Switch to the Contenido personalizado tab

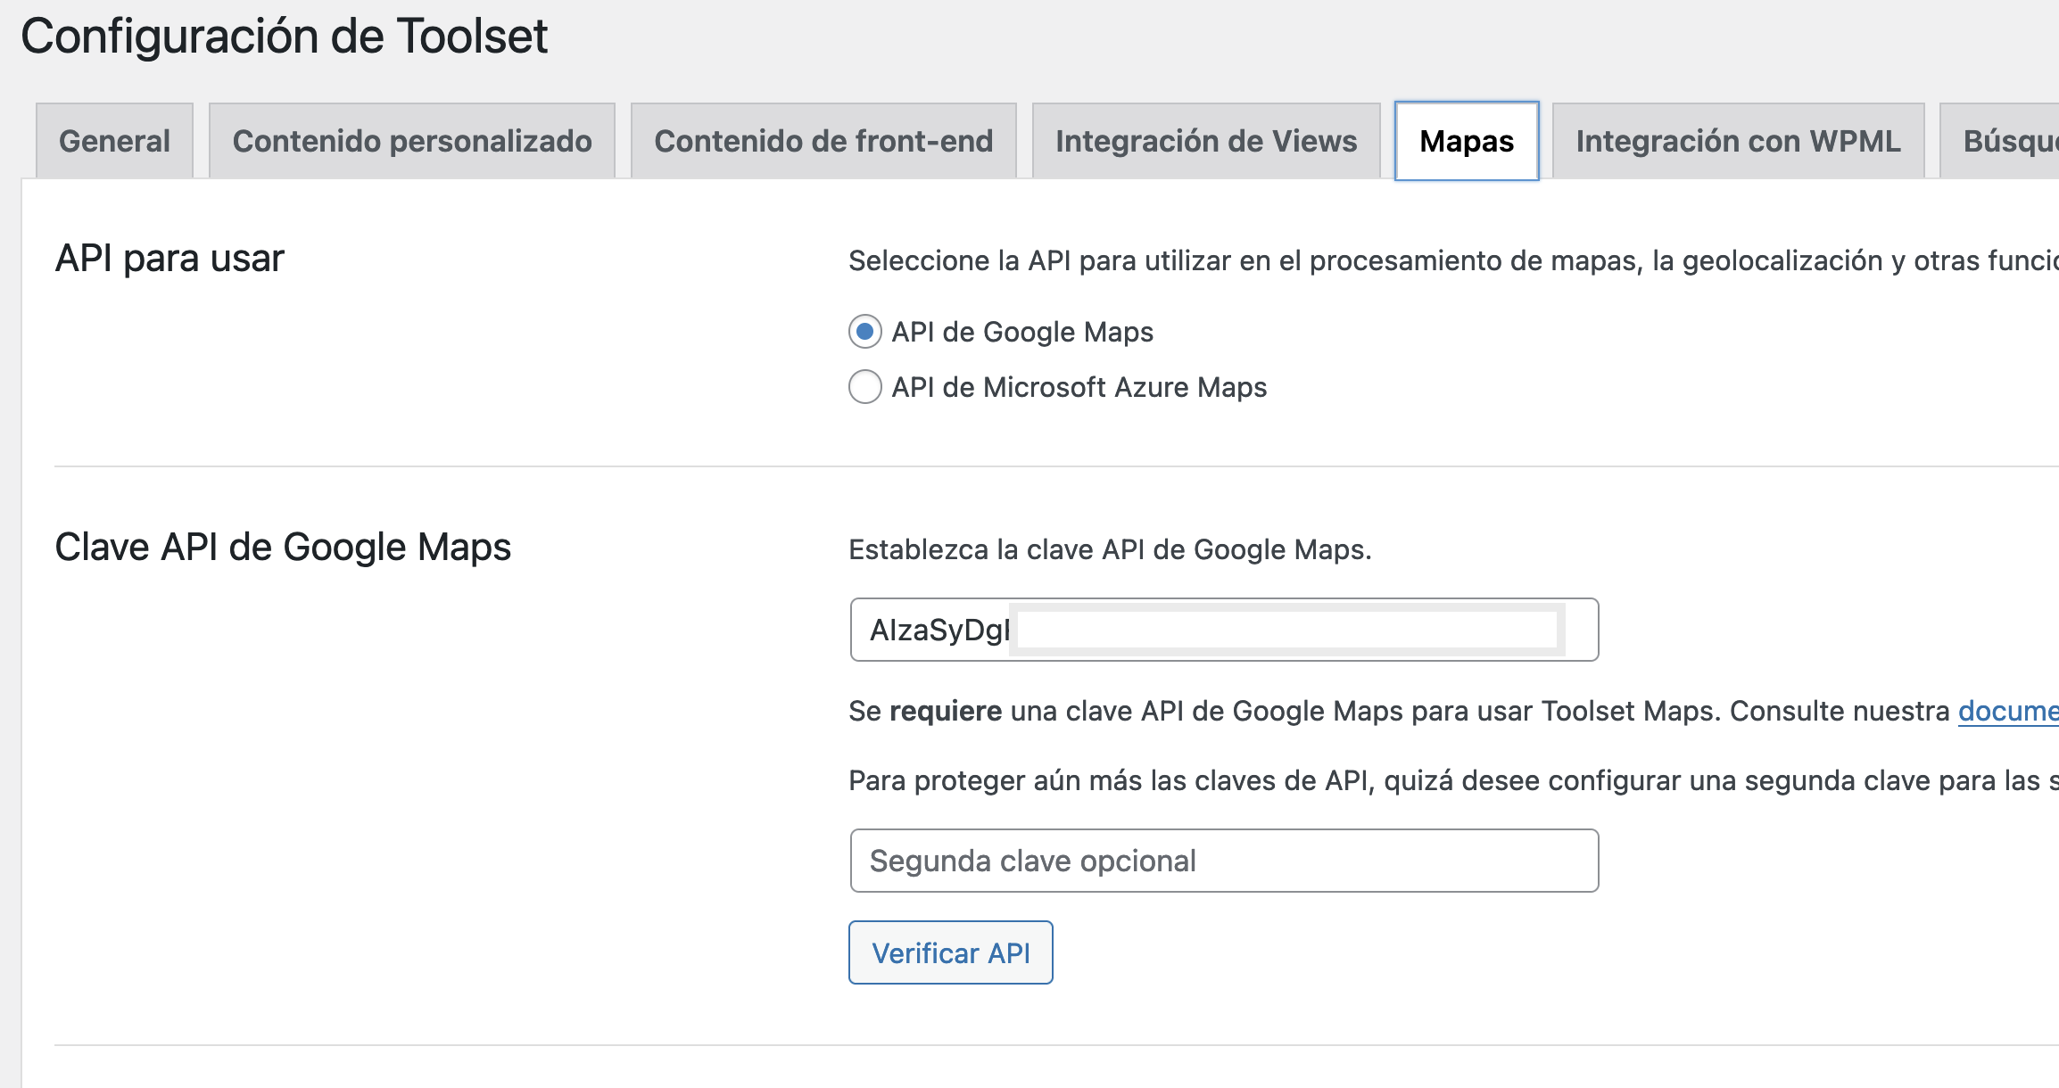(412, 141)
